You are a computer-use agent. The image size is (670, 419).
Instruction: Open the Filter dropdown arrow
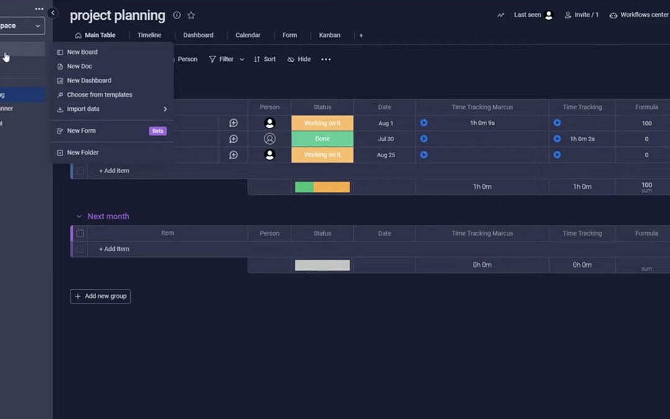point(242,60)
